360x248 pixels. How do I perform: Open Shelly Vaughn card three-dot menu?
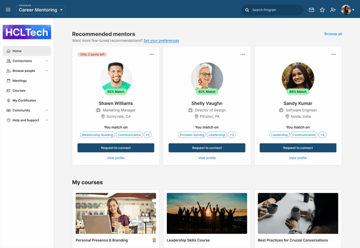(x=243, y=54)
